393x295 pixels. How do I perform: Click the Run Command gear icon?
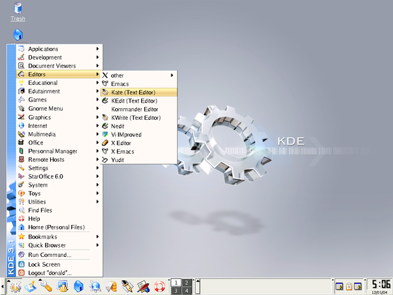(x=21, y=254)
